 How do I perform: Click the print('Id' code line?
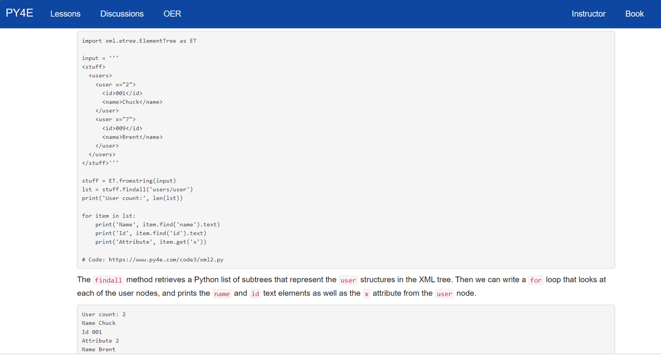[x=151, y=233]
